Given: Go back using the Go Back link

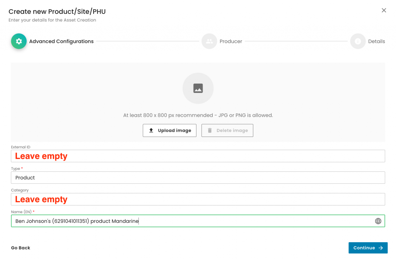Looking at the screenshot, I should [20, 248].
